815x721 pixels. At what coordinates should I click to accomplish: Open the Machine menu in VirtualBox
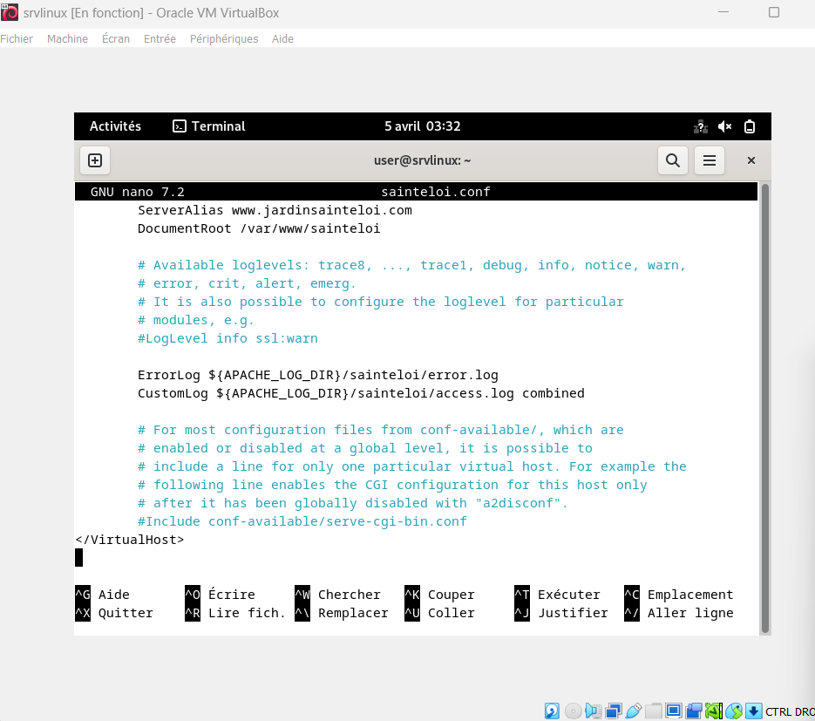point(67,39)
